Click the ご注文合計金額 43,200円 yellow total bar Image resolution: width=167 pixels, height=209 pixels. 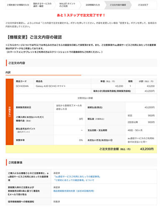point(81,149)
